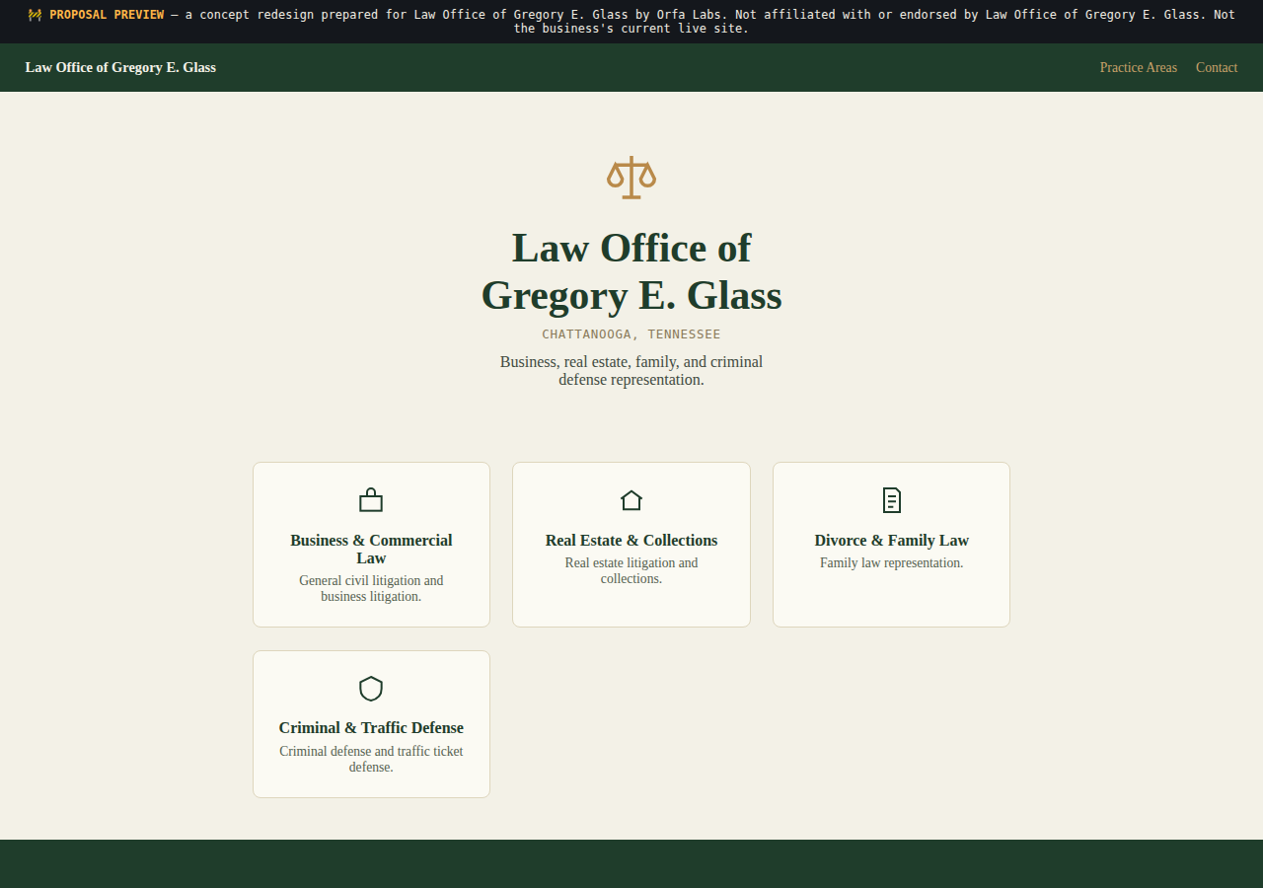The height and width of the screenshot is (888, 1263).
Task: Click 'Real estate litigation and collections.' description
Action: pos(631,570)
